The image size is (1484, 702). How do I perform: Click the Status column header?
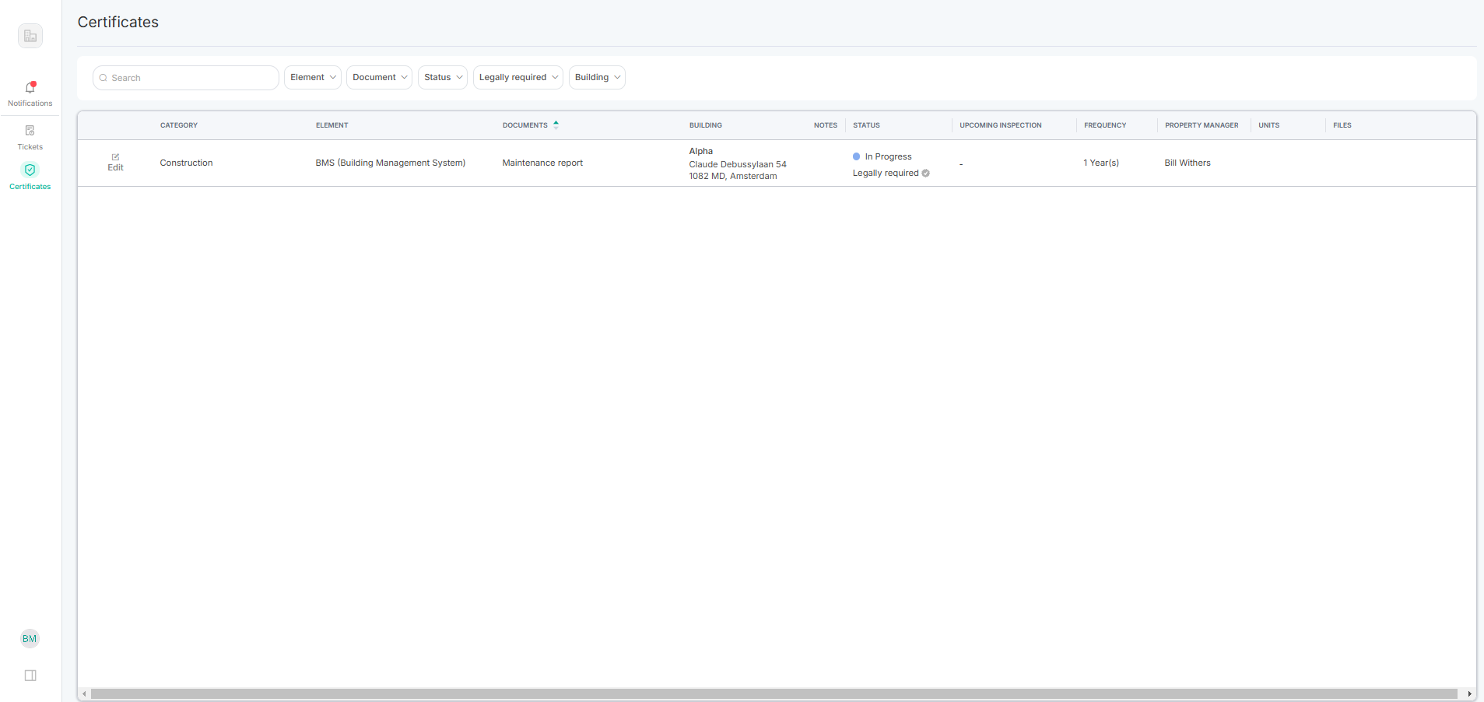[x=866, y=125]
